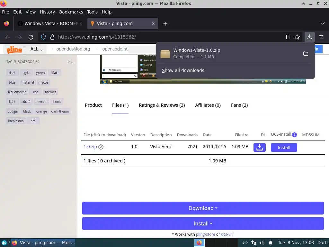329x247 pixels.
Task: Go forward one page
Action: [19, 37]
